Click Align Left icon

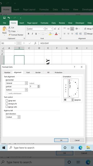(65, 34)
